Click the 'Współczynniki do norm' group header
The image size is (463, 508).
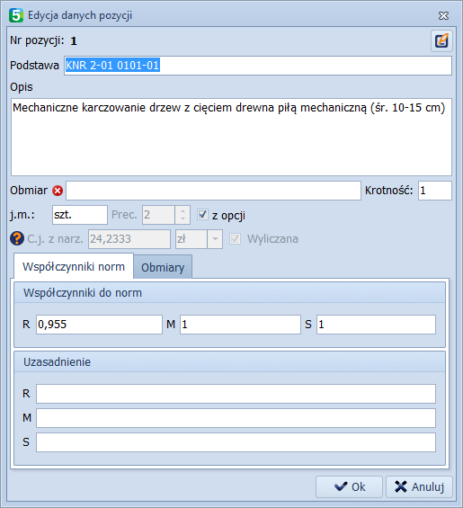pos(230,293)
